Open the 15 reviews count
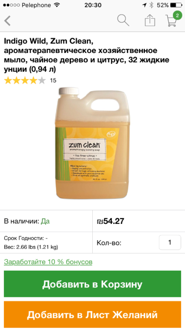This screenshot has width=185, height=329. point(53,81)
